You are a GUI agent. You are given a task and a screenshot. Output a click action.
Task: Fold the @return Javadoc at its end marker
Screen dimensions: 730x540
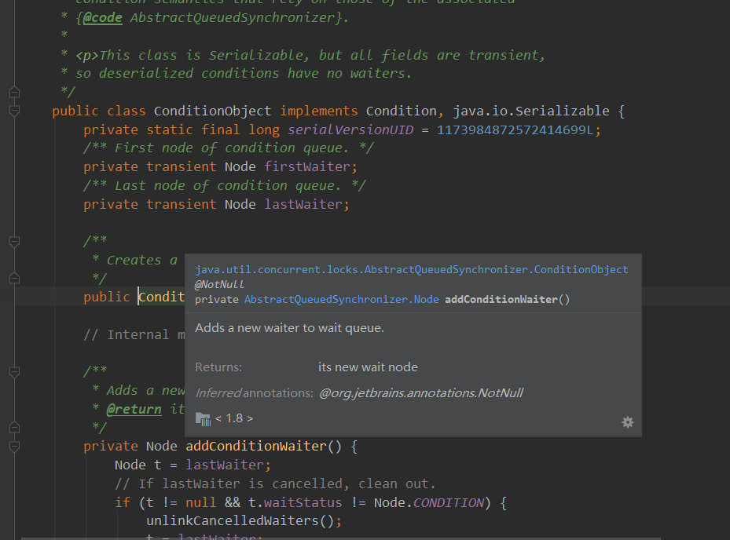pyautogui.click(x=14, y=427)
